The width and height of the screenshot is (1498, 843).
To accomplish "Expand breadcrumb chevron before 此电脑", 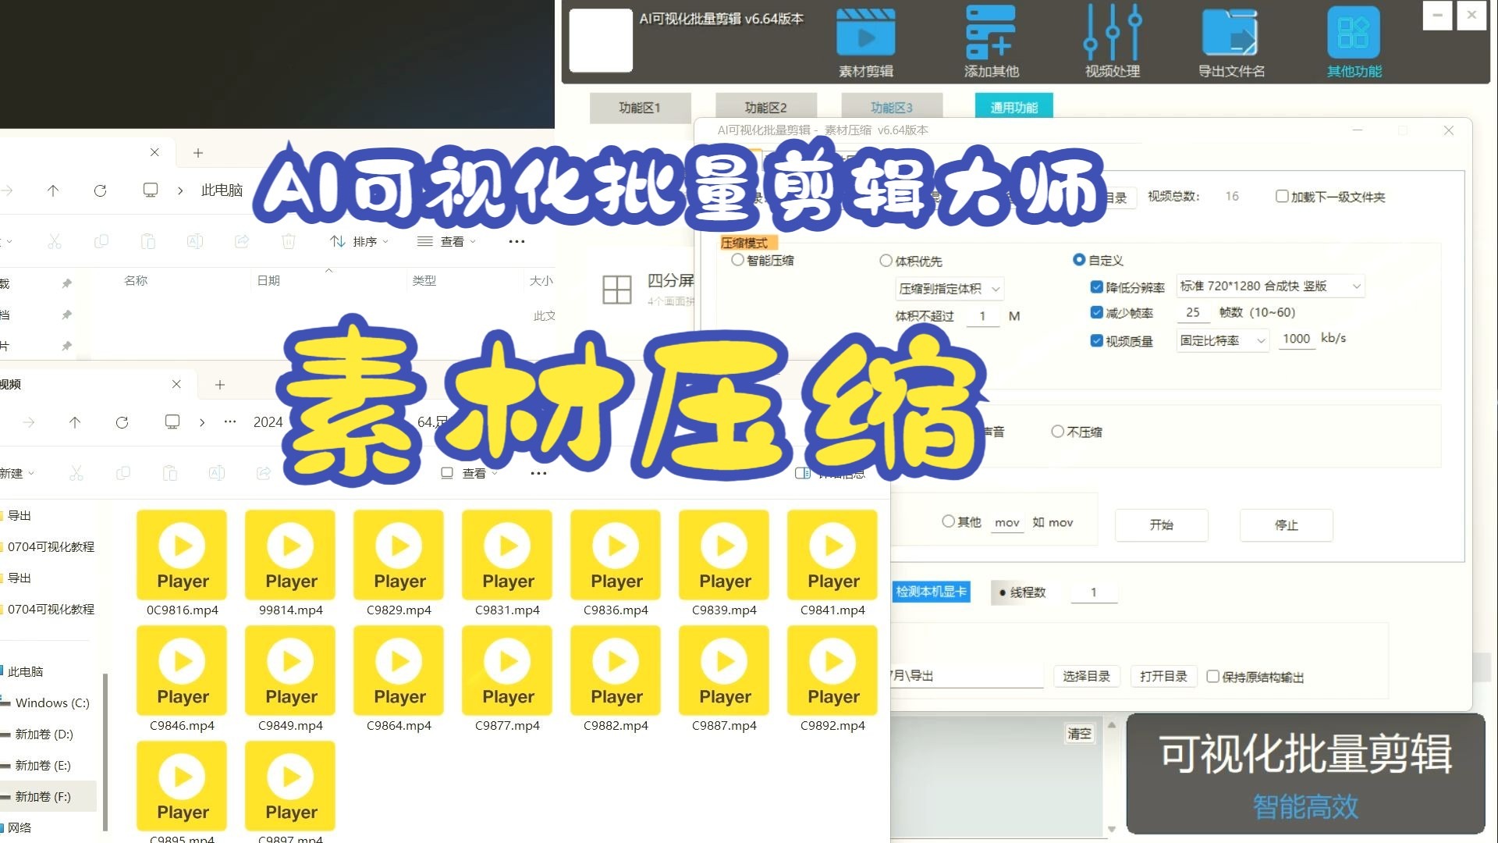I will click(180, 190).
